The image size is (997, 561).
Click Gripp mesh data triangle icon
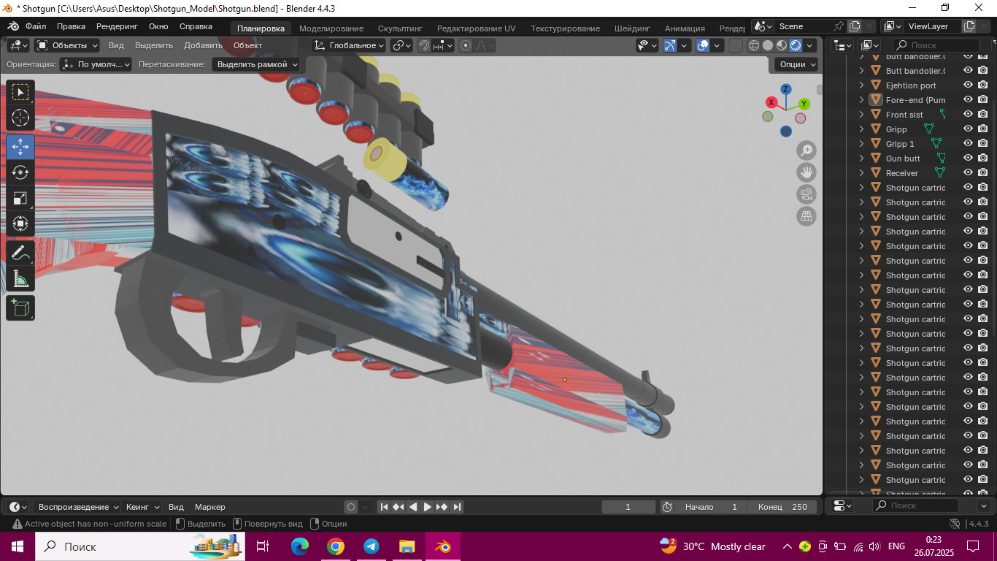point(929,129)
